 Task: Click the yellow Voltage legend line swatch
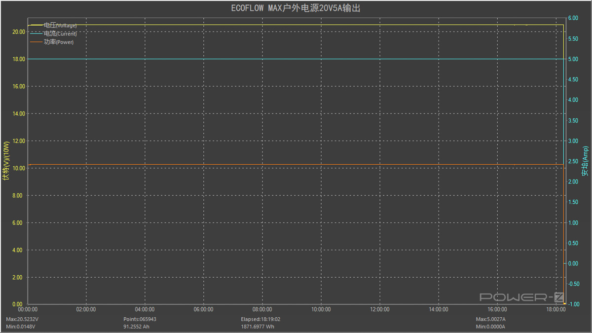[37, 25]
